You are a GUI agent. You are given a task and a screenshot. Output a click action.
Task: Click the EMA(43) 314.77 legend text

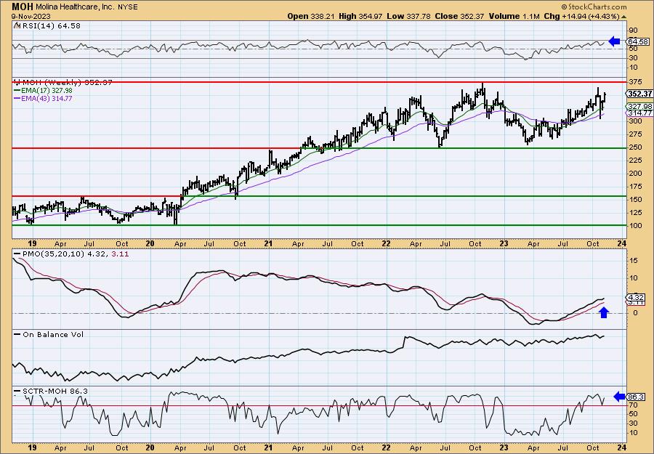click(x=47, y=99)
